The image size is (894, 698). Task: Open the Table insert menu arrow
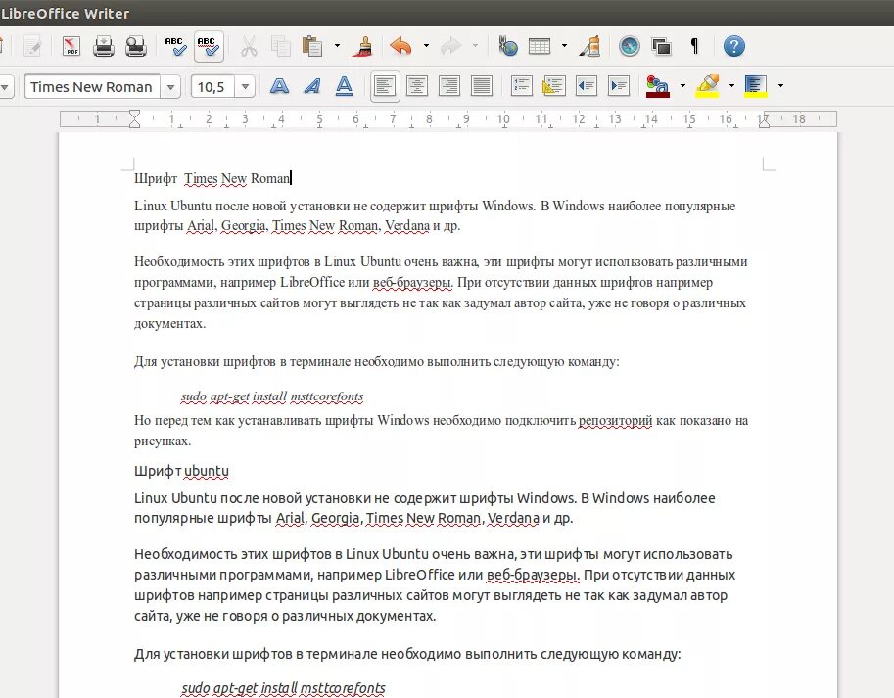(x=563, y=46)
